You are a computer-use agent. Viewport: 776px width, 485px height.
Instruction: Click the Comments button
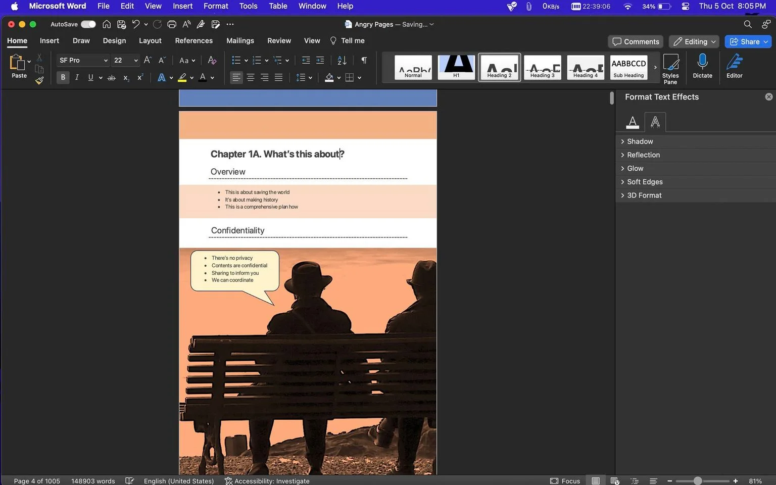click(636, 41)
